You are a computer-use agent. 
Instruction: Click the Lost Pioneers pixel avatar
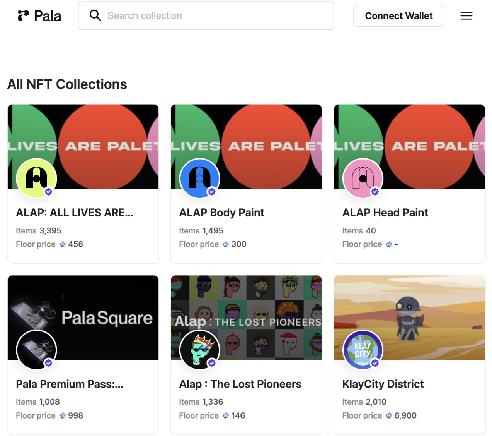point(199,350)
